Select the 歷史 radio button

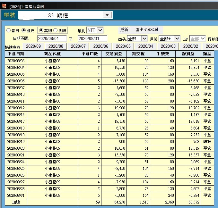(x=23, y=30)
